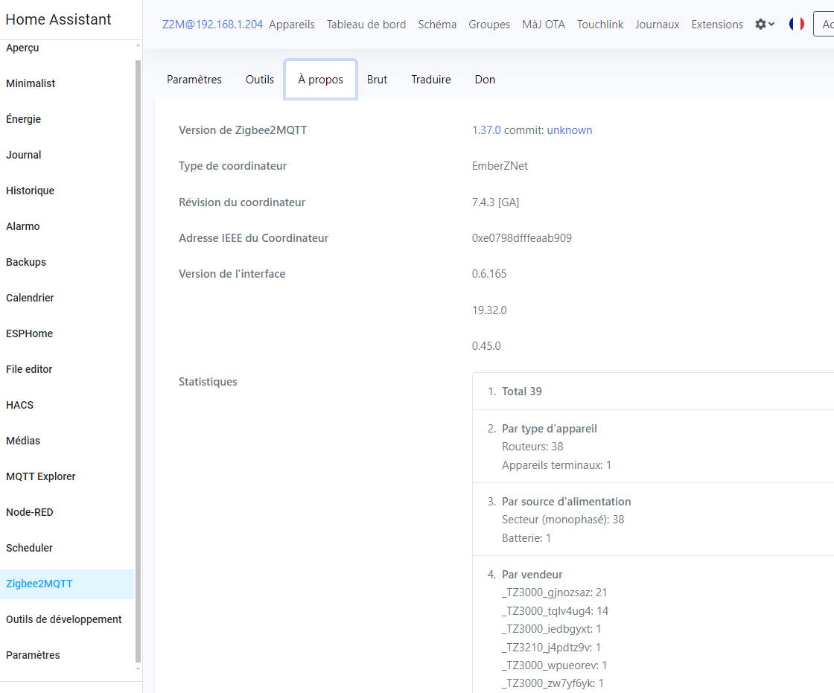
Task: Open Journaux in the navbar
Action: point(657,25)
